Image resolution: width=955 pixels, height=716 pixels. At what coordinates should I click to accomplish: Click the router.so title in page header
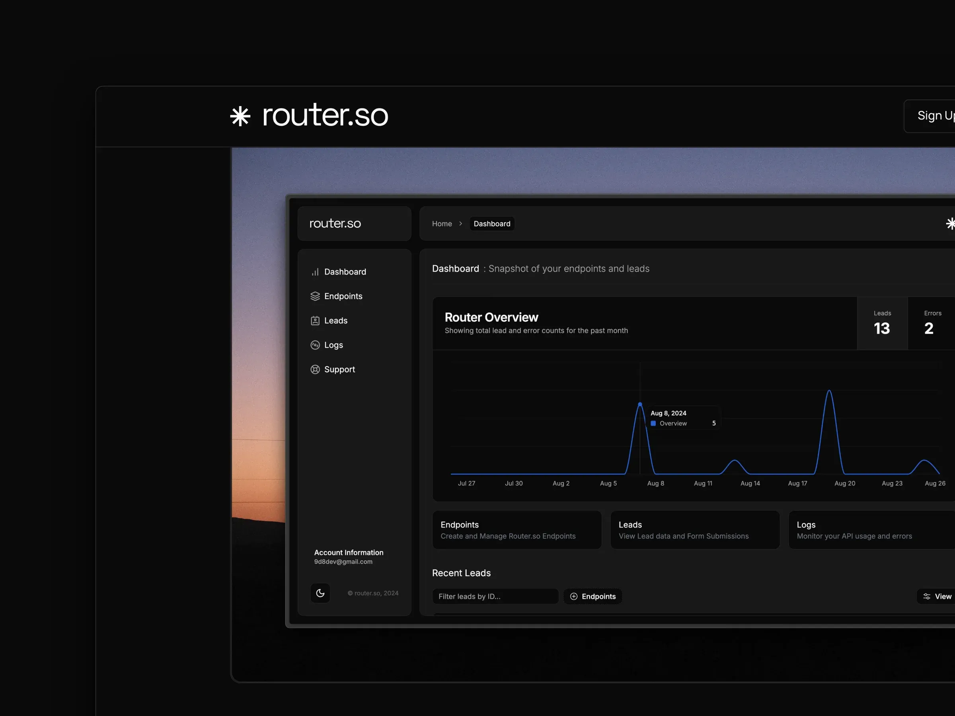325,115
